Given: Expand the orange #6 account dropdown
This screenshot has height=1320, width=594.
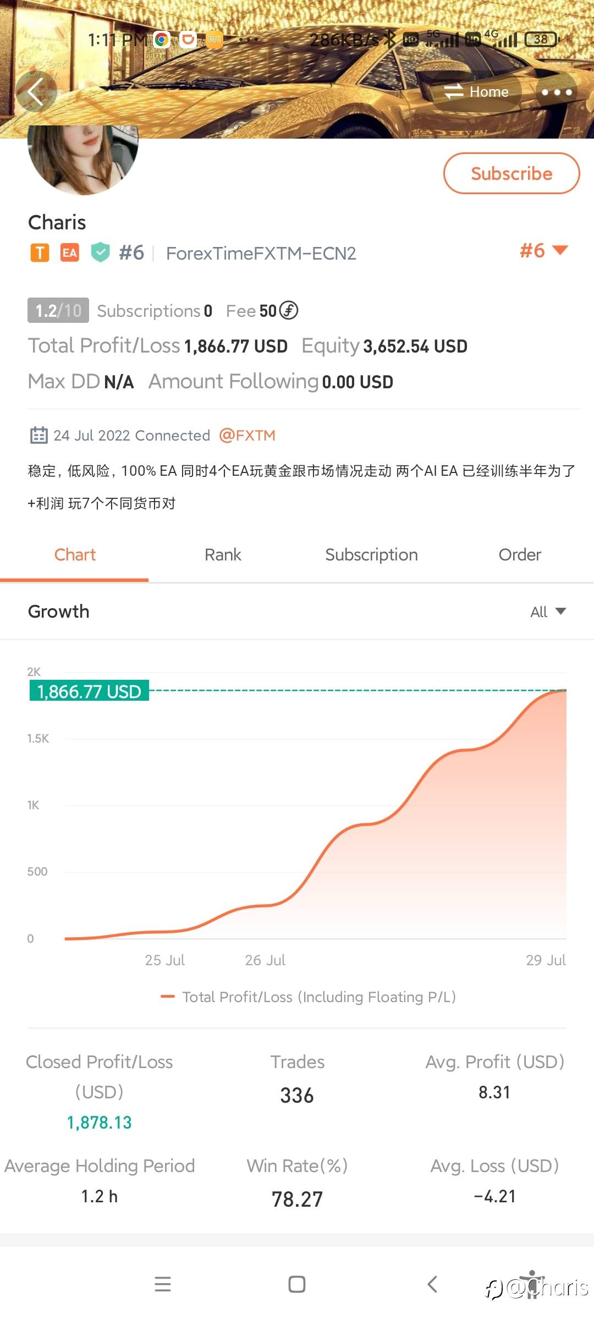Looking at the screenshot, I should 543,251.
